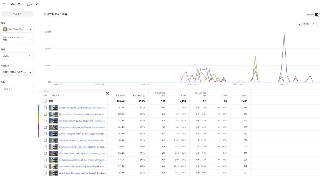Open the Boing Boing Healing ASMR video link
Screen dimensions: 320x179
pos(82,108)
